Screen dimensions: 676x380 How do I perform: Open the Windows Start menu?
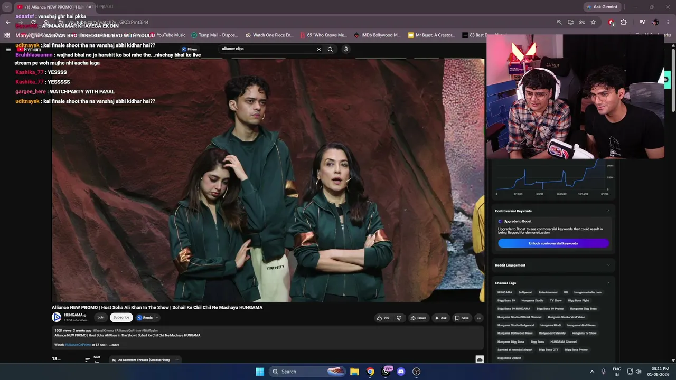(x=260, y=372)
